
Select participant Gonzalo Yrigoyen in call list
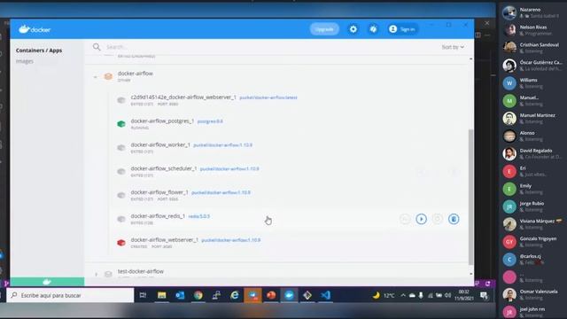click(x=533, y=242)
